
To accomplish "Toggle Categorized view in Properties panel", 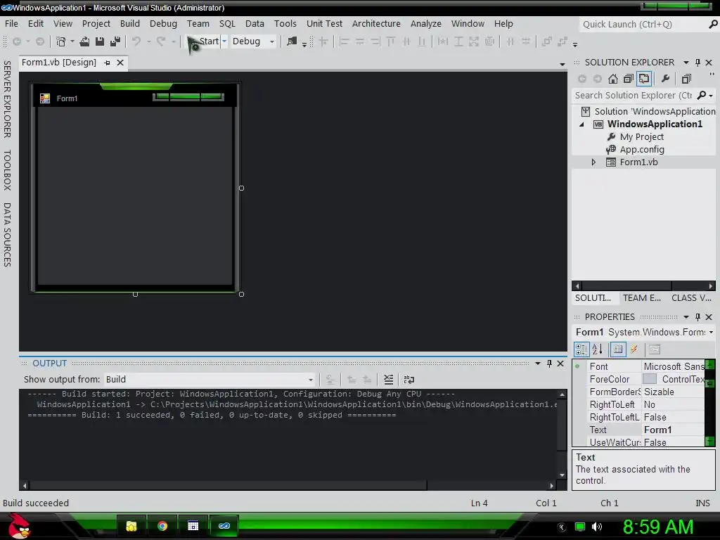I will (581, 349).
